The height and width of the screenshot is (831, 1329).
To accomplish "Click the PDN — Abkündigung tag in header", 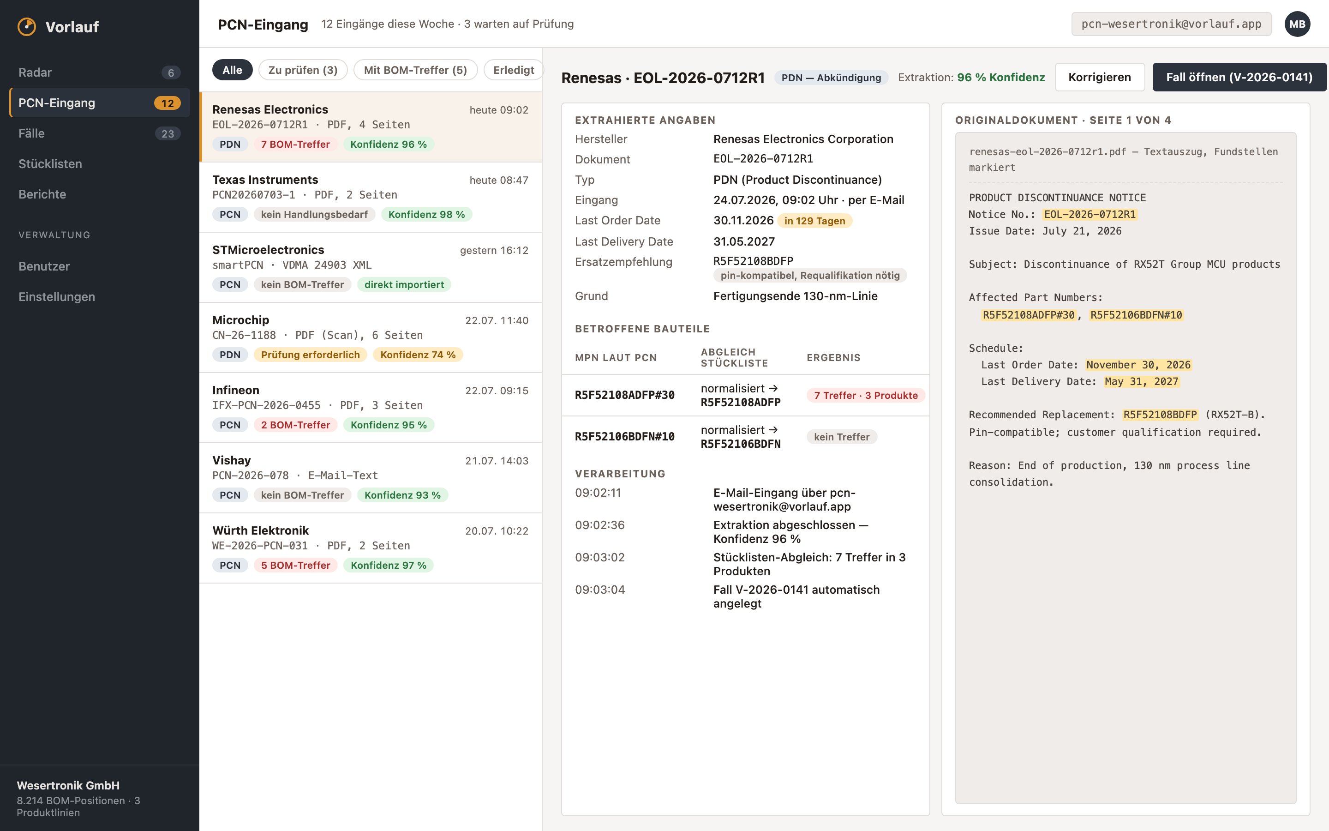I will (x=831, y=78).
